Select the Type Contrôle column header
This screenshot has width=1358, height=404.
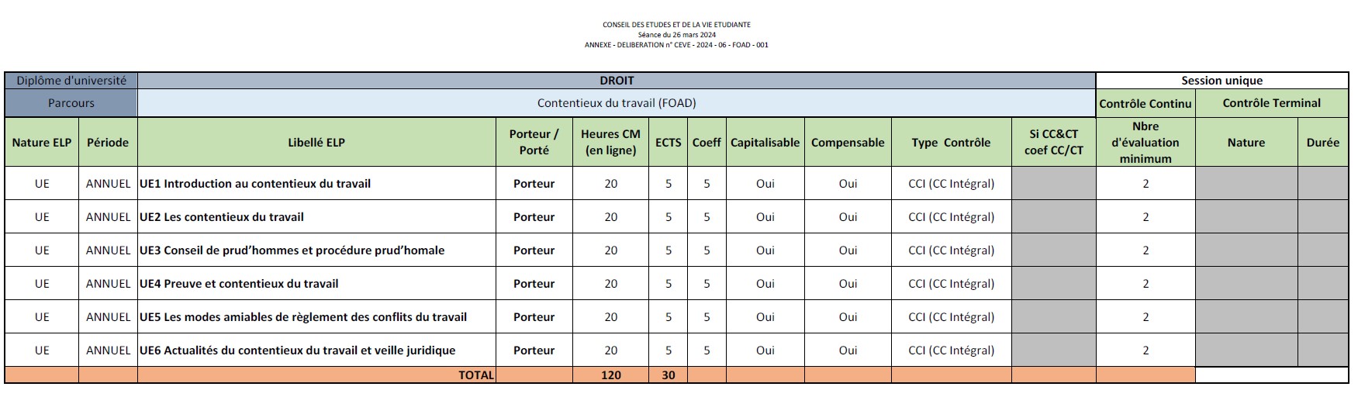pyautogui.click(x=951, y=143)
